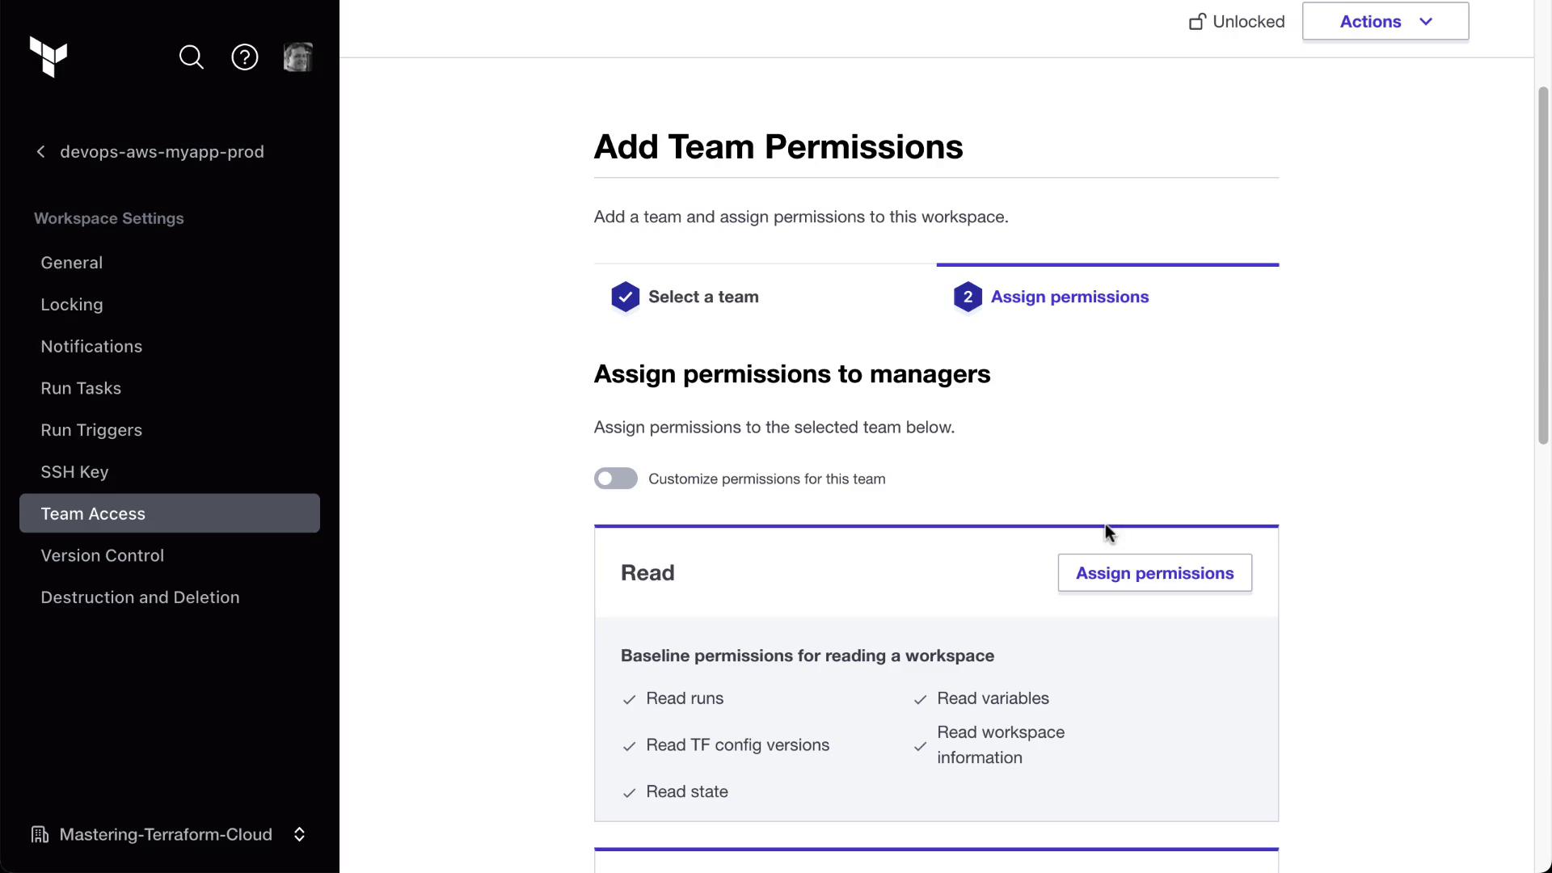Open user profile avatar menu
The image size is (1552, 873).
click(x=297, y=57)
